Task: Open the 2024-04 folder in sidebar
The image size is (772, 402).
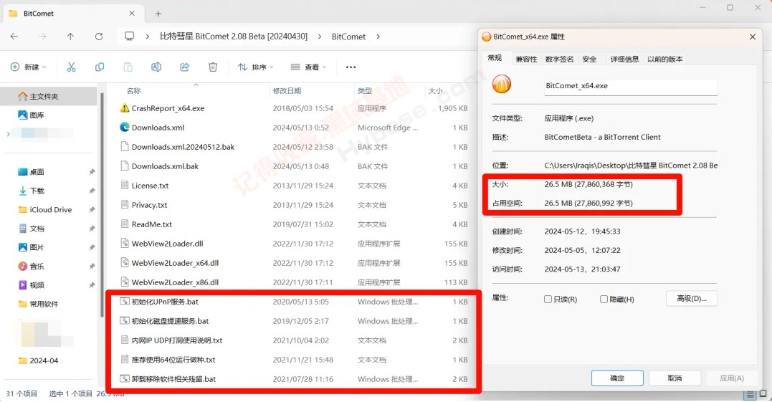Action: coord(38,360)
